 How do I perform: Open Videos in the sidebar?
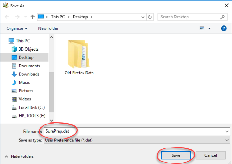[x=25, y=99]
